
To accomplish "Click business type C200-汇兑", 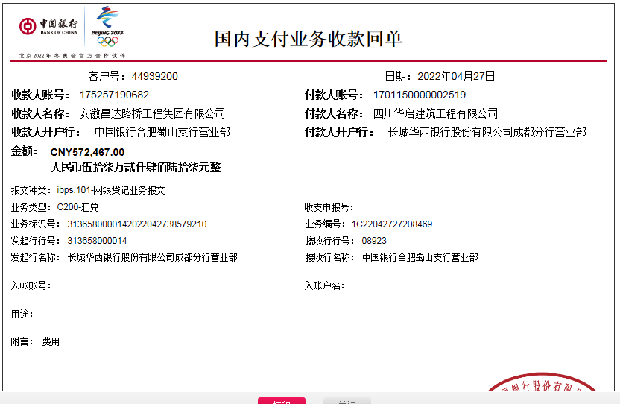I will (77, 207).
